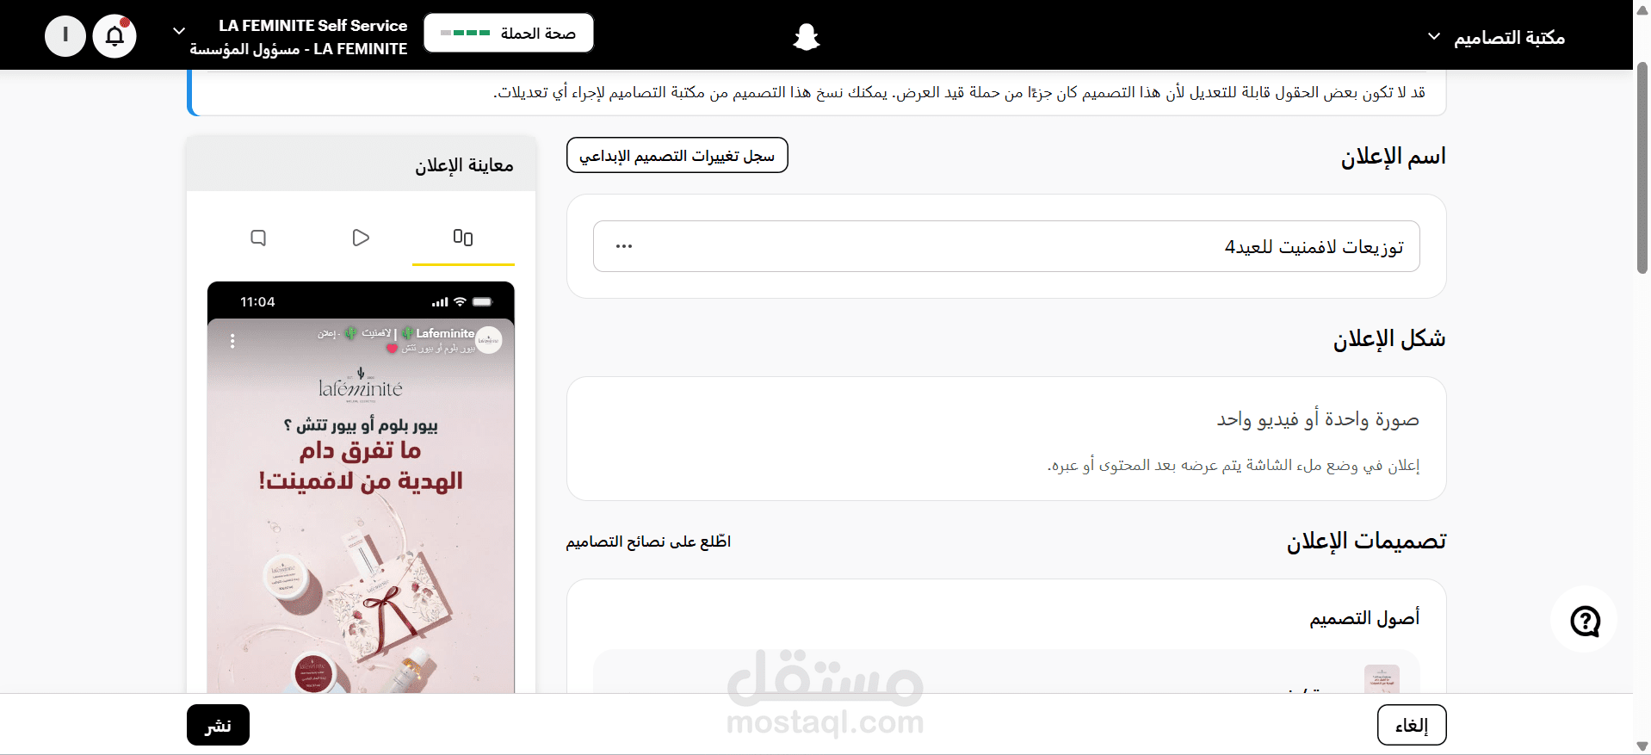The width and height of the screenshot is (1651, 755).
Task: Click the Lafeminite profile picture in the preview
Action: point(488,340)
